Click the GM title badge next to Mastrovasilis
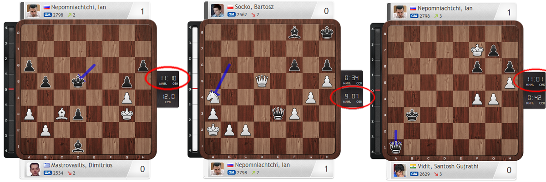The image size is (546, 182). coord(47,172)
